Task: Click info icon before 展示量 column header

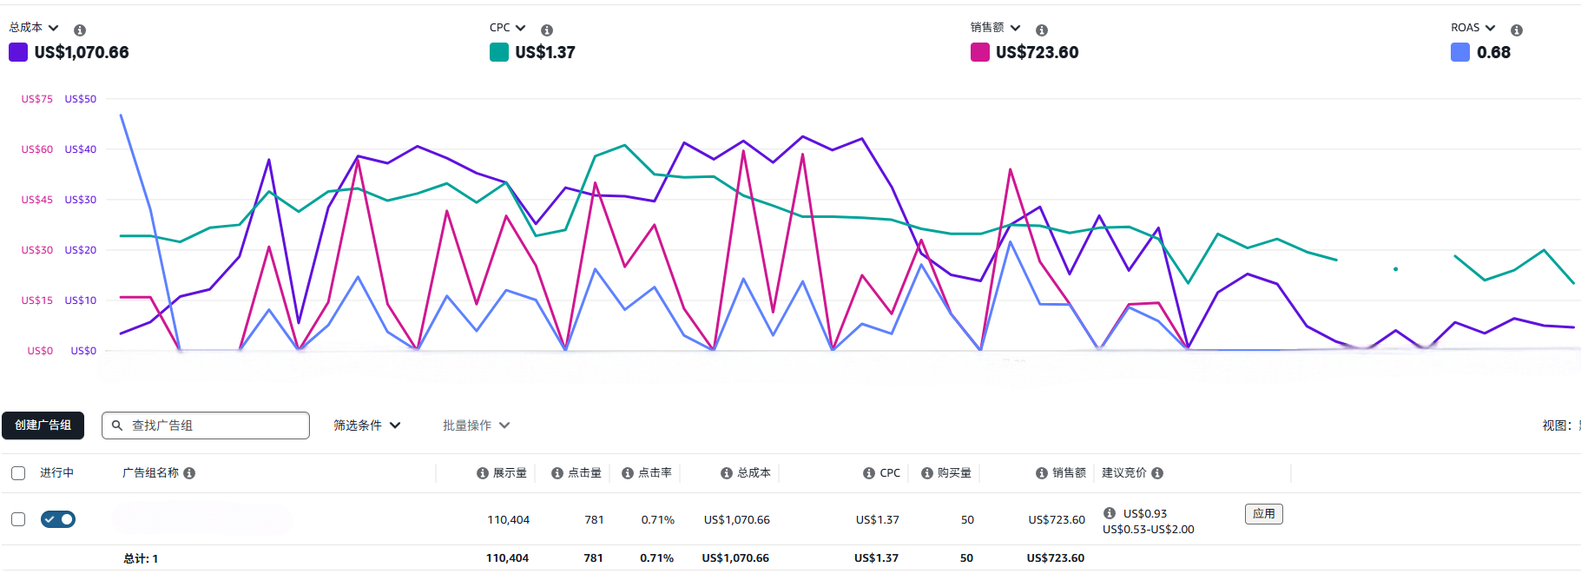Action: [483, 473]
